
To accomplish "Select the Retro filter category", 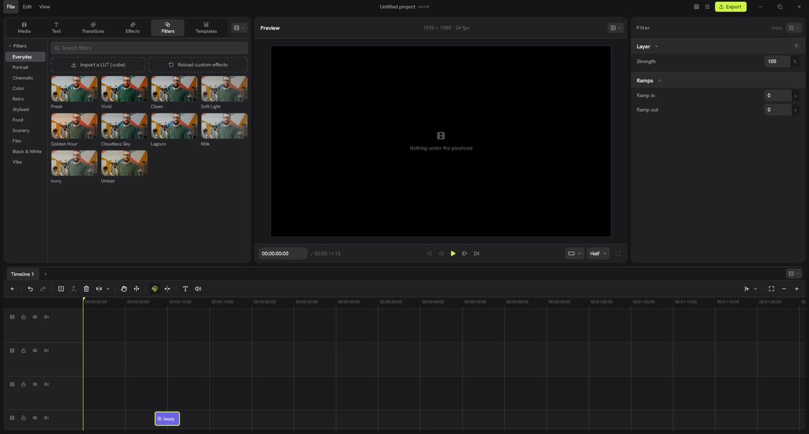I will click(18, 99).
